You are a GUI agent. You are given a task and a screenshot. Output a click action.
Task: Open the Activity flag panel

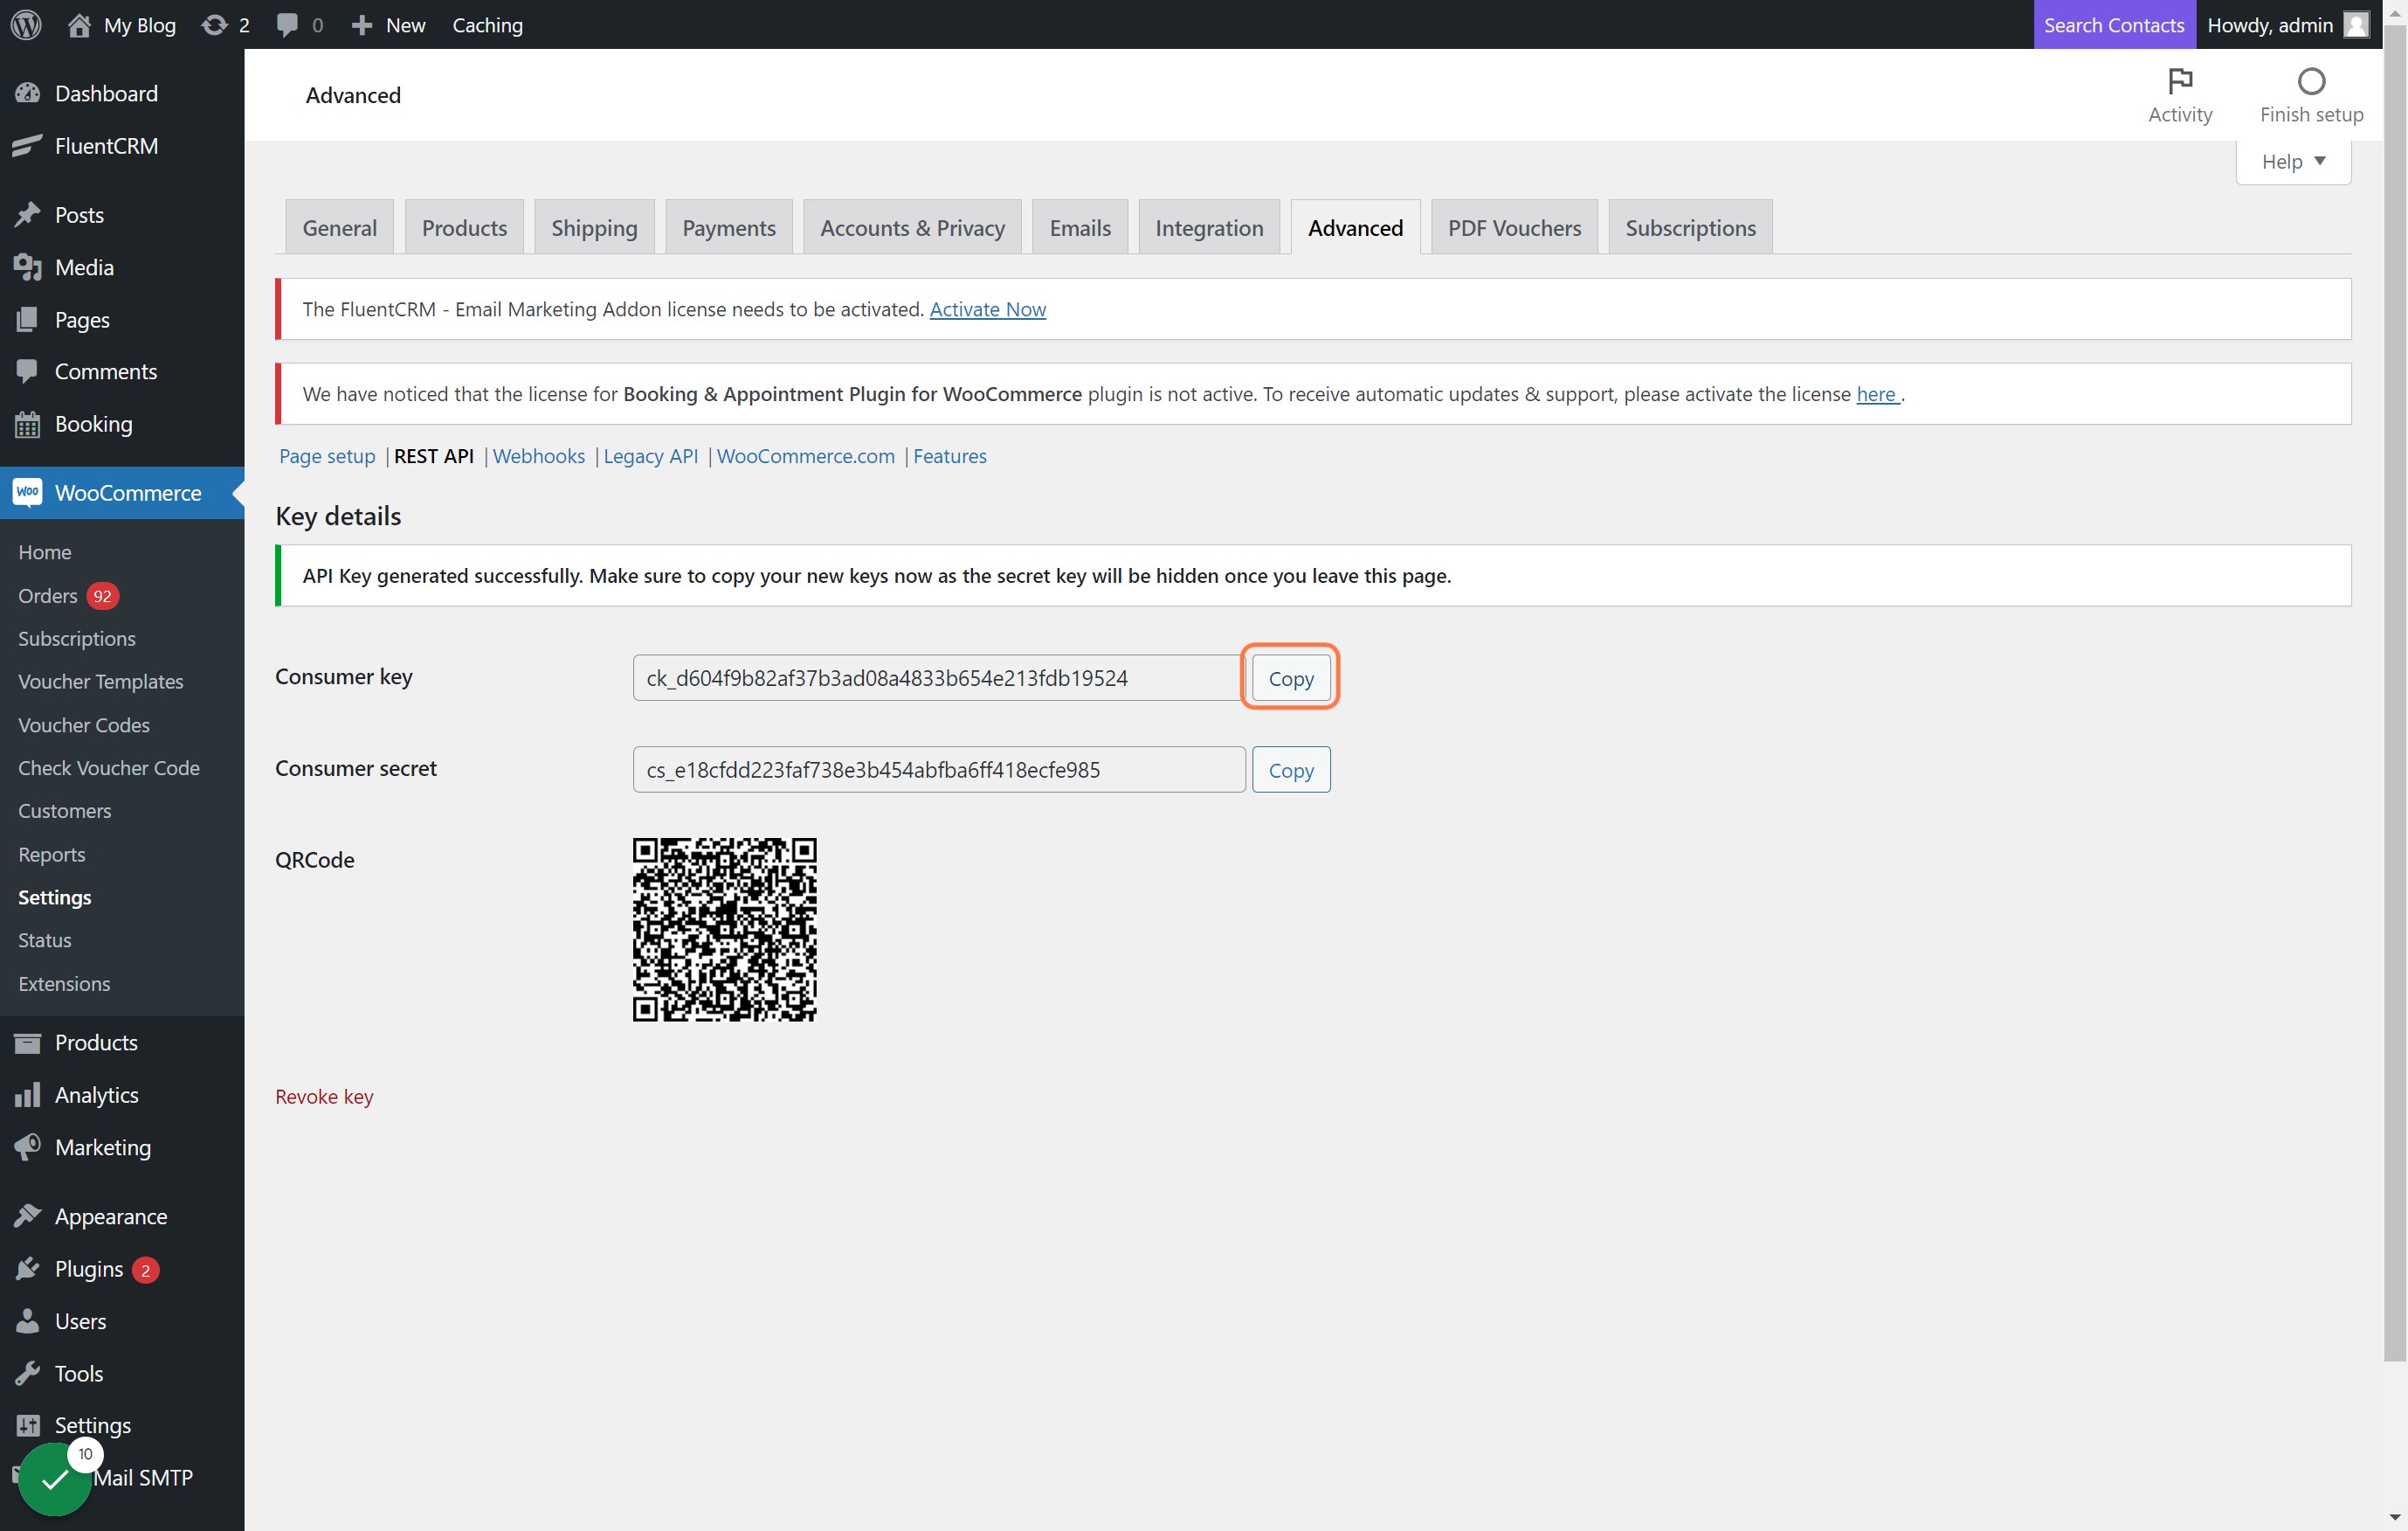pyautogui.click(x=2180, y=95)
